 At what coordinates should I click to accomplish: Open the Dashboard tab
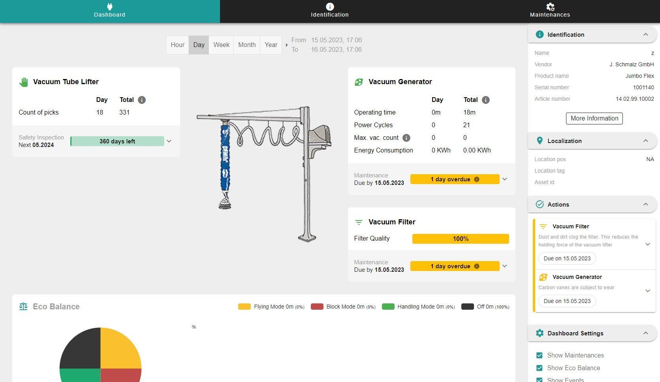[110, 11]
